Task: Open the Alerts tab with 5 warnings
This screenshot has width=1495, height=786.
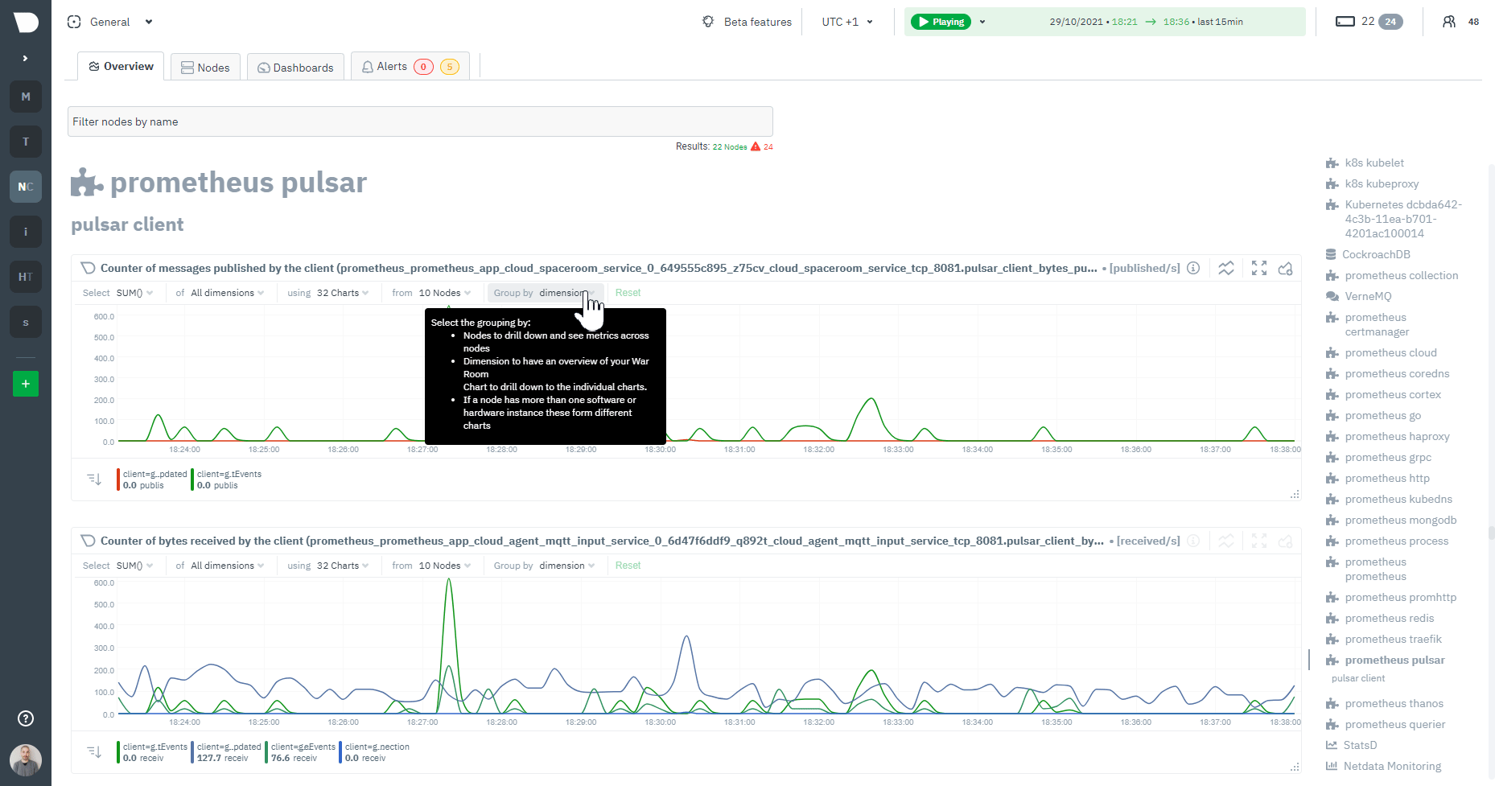Action: (x=410, y=66)
